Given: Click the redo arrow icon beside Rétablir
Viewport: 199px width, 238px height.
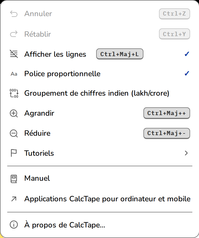Looking at the screenshot, I should pos(14,34).
